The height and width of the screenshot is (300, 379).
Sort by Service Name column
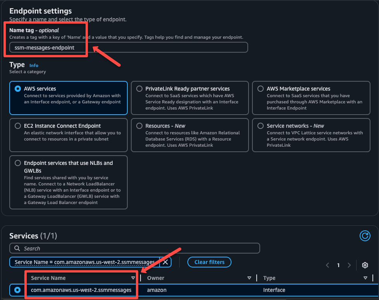pos(133,278)
